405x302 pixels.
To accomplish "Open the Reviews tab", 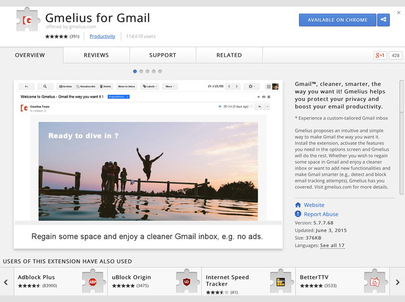I will [97, 55].
